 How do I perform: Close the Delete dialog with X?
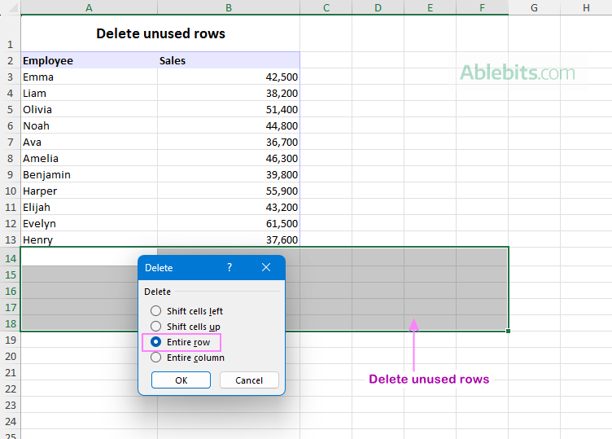[266, 267]
